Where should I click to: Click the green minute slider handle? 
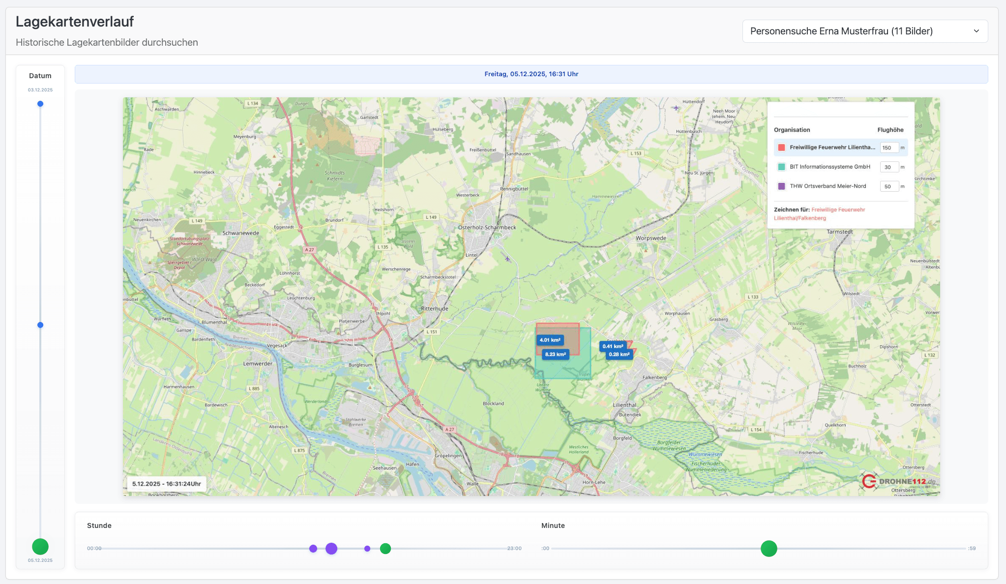(769, 549)
